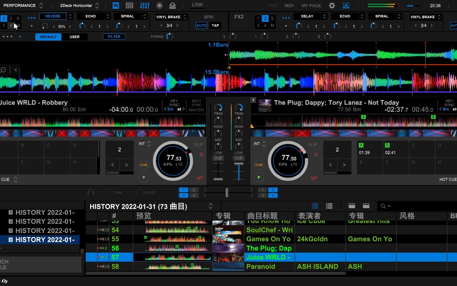Open FX1 three-dot options menu
The height and width of the screenshot is (286, 457).
pyautogui.click(x=32, y=18)
